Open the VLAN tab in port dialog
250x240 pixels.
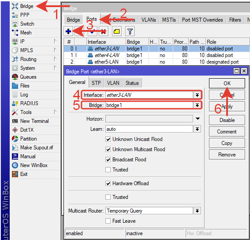point(113,83)
